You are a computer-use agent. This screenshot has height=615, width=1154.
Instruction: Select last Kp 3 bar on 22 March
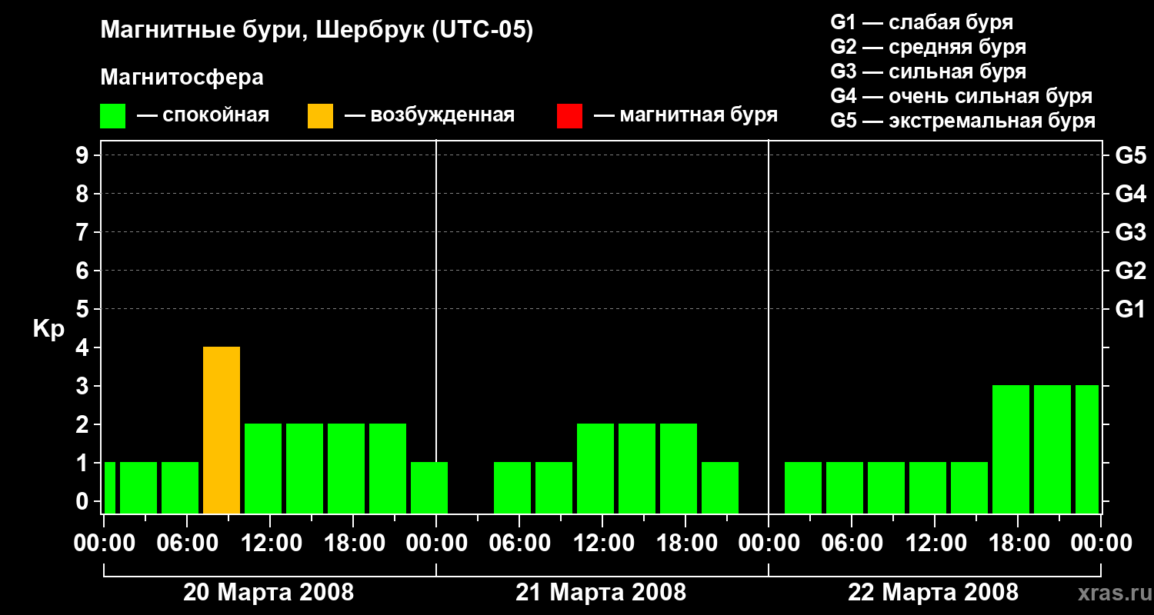point(1087,449)
